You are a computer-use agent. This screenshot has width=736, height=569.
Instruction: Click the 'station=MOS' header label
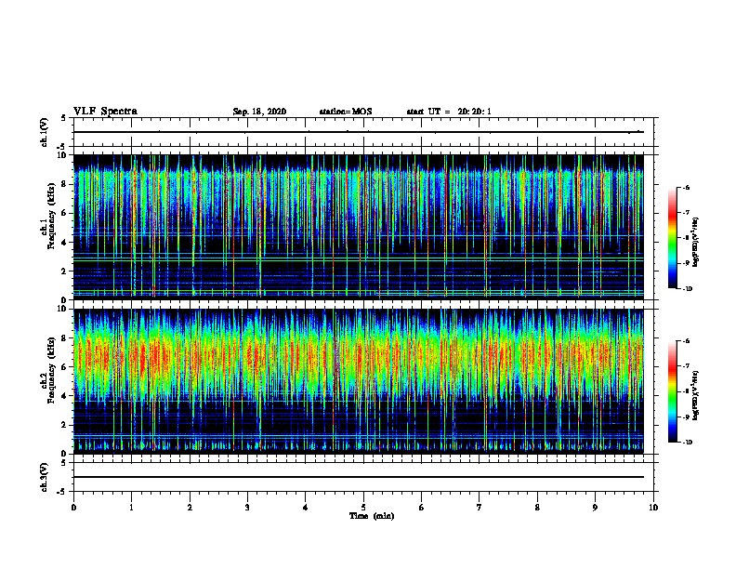coord(346,112)
